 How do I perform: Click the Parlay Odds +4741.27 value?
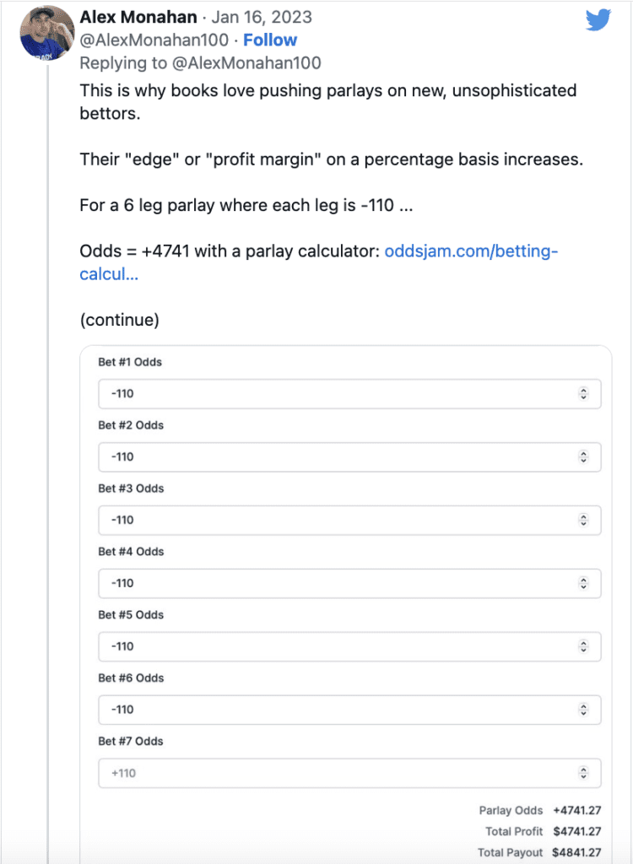[x=576, y=811]
